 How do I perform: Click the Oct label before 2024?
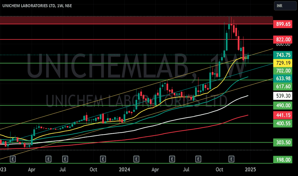point(93,169)
